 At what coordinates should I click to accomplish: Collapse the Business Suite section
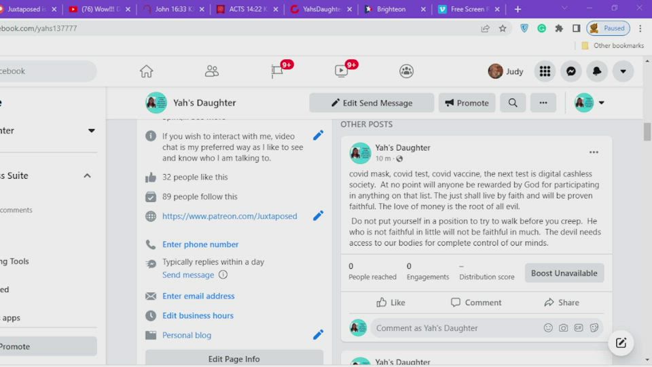tap(87, 176)
